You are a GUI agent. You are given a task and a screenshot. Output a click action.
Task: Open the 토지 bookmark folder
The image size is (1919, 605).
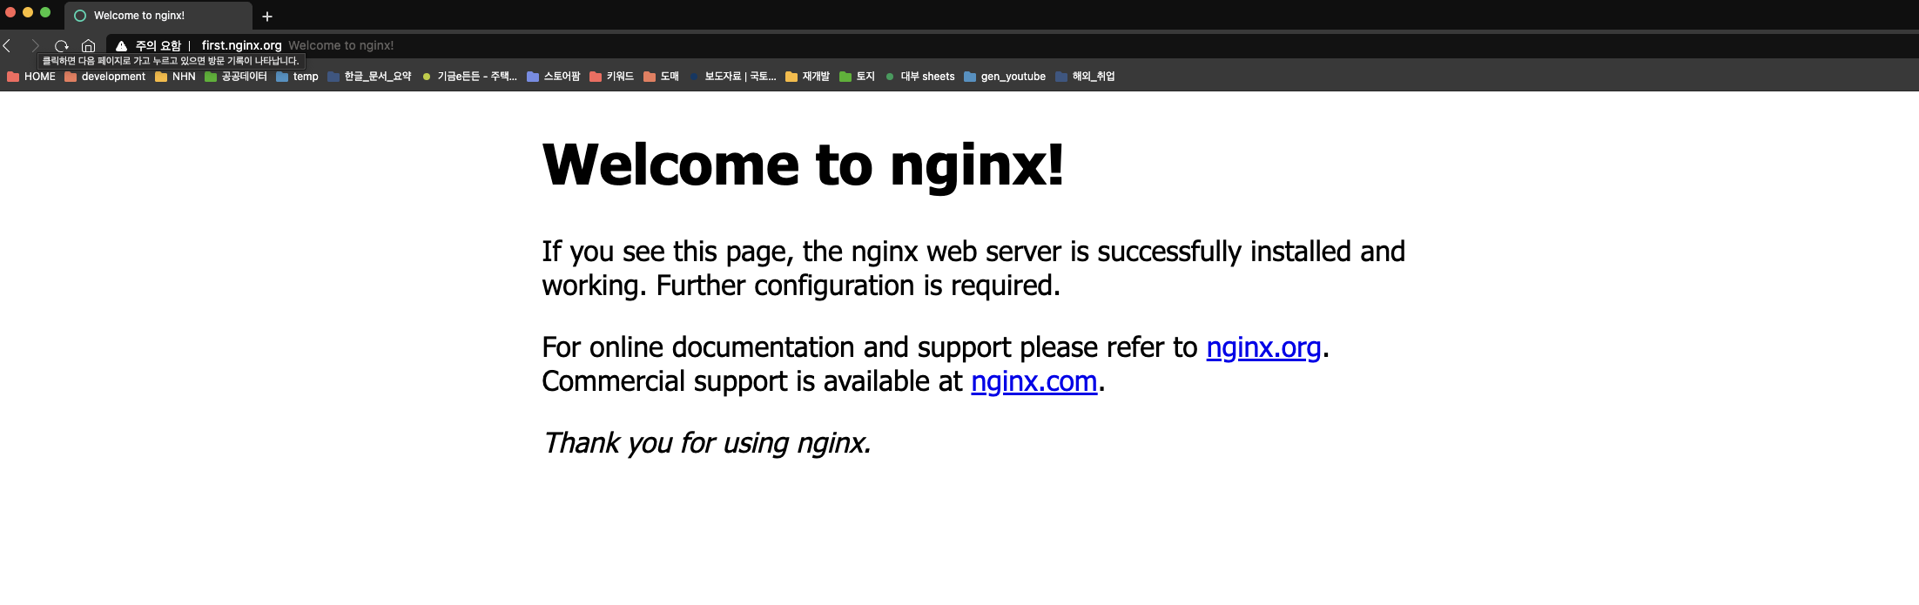(x=858, y=77)
